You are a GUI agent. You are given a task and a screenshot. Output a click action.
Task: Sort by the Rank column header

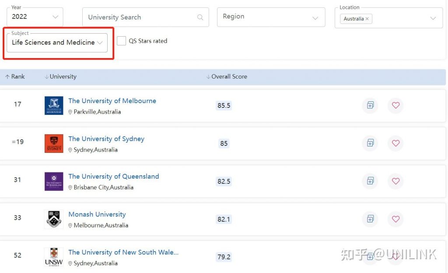pos(15,76)
